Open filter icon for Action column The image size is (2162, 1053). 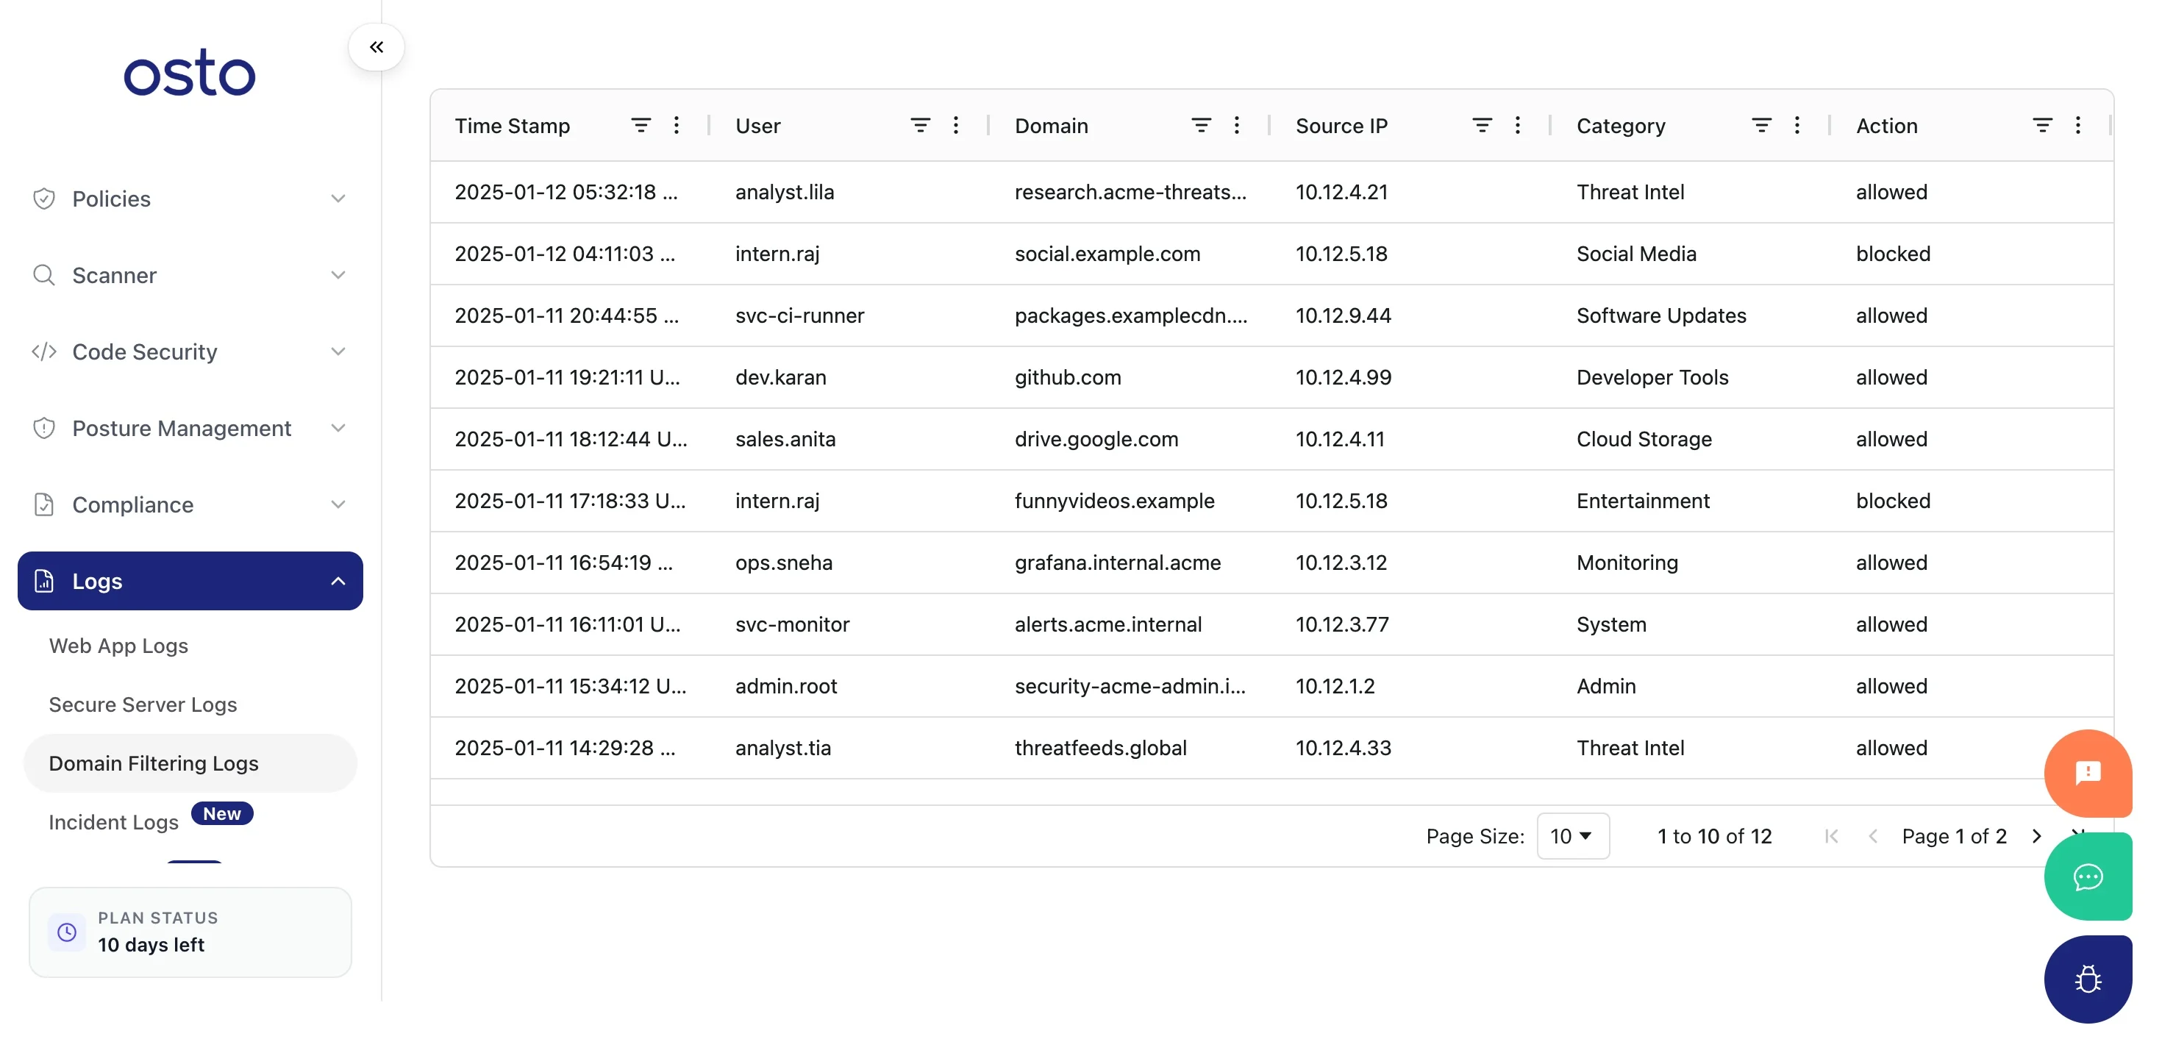(2043, 125)
